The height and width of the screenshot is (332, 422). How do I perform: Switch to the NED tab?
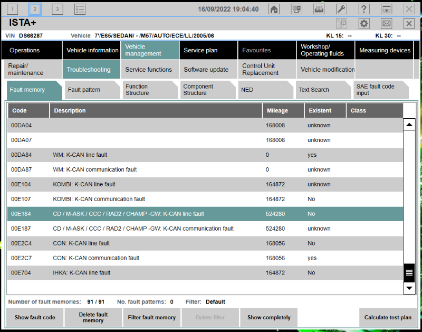coord(265,90)
